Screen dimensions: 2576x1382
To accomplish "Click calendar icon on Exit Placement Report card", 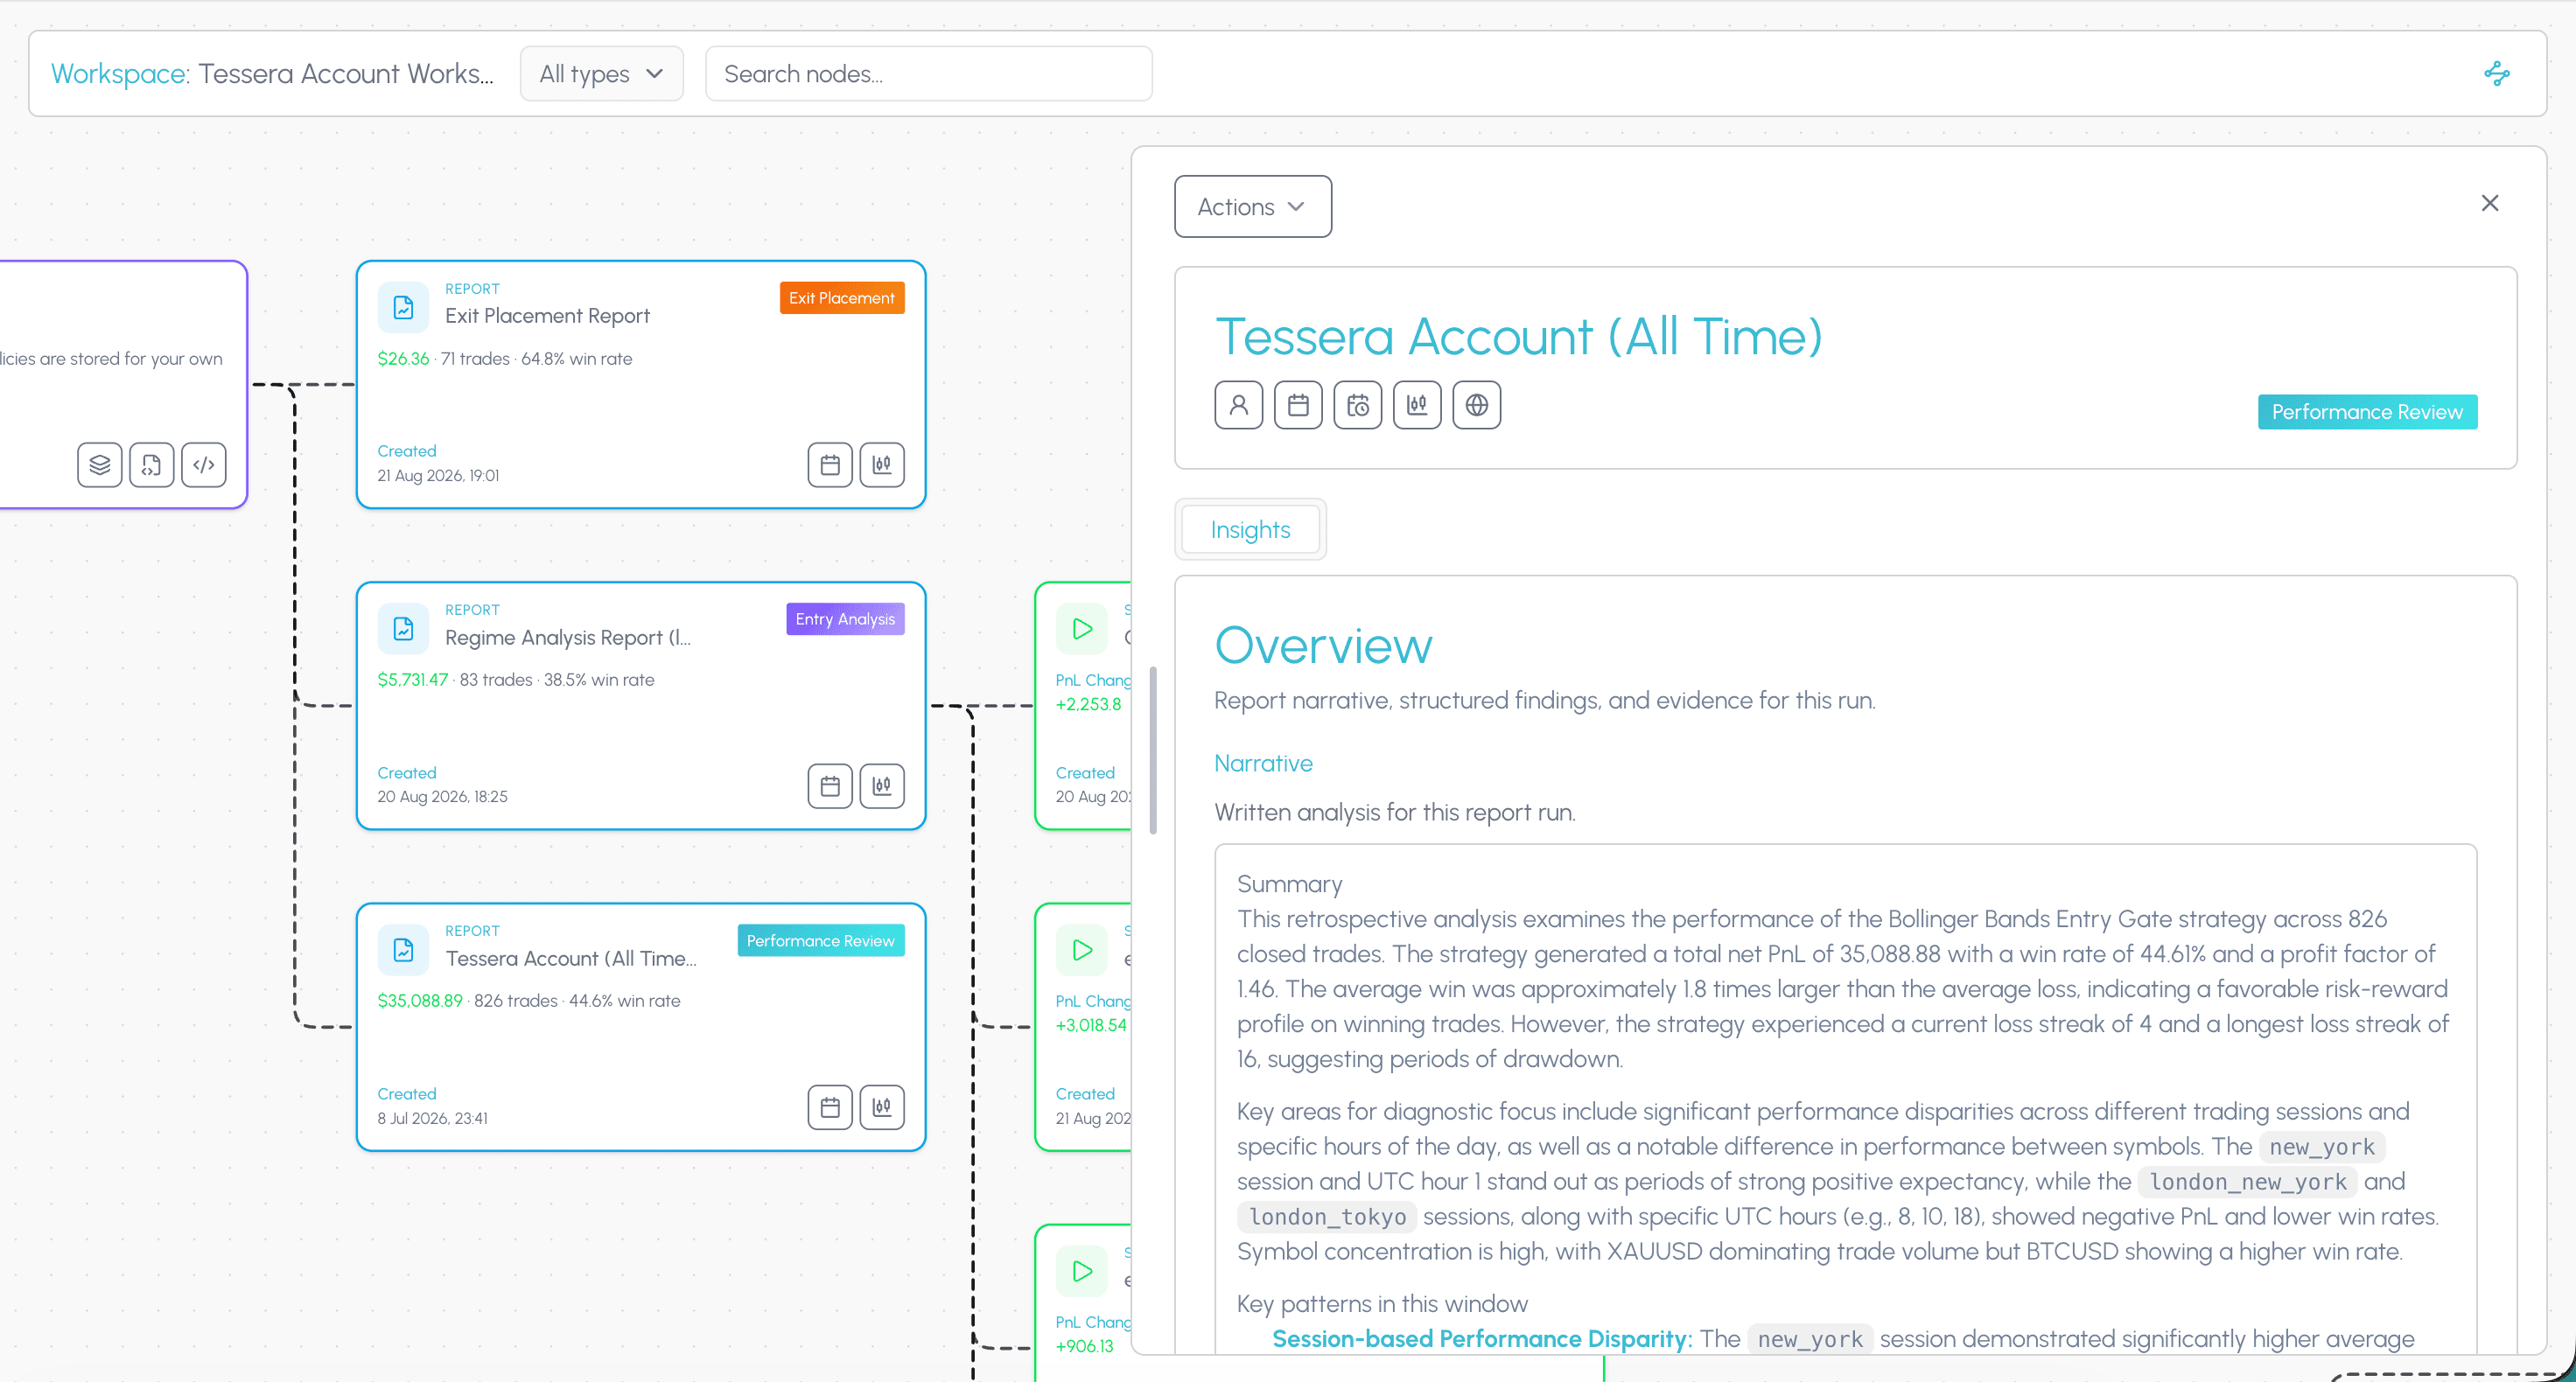I will pos(829,465).
